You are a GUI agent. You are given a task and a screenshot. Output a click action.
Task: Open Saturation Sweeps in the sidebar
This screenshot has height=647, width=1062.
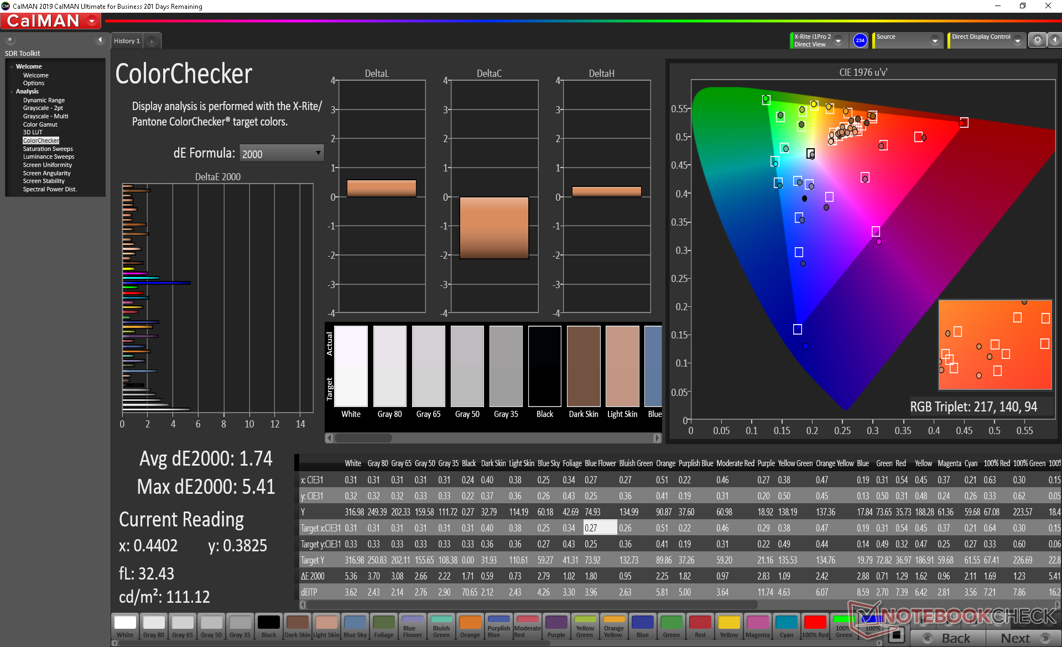pyautogui.click(x=48, y=149)
